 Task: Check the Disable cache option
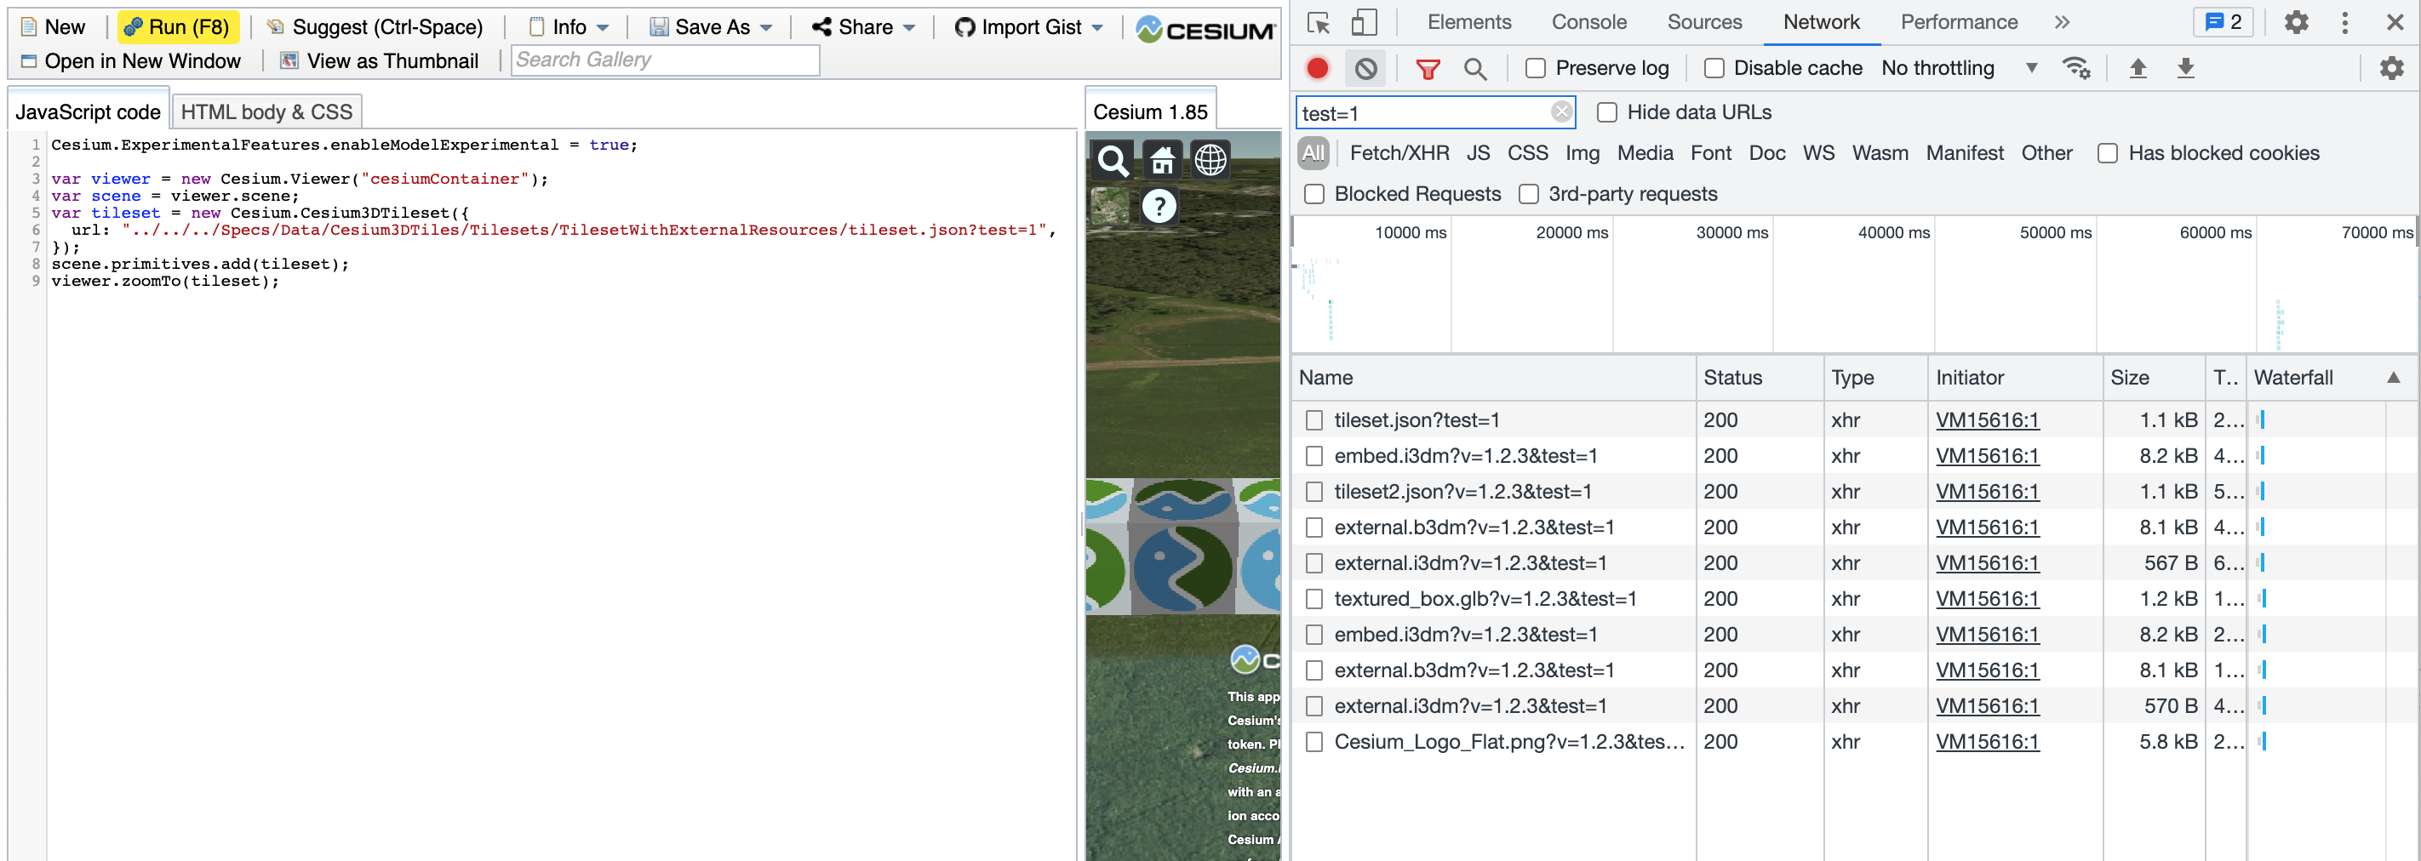[1714, 67]
